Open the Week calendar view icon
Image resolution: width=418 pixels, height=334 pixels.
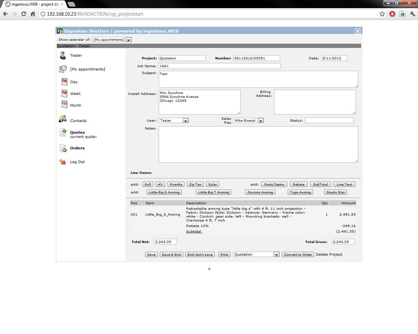tap(64, 94)
